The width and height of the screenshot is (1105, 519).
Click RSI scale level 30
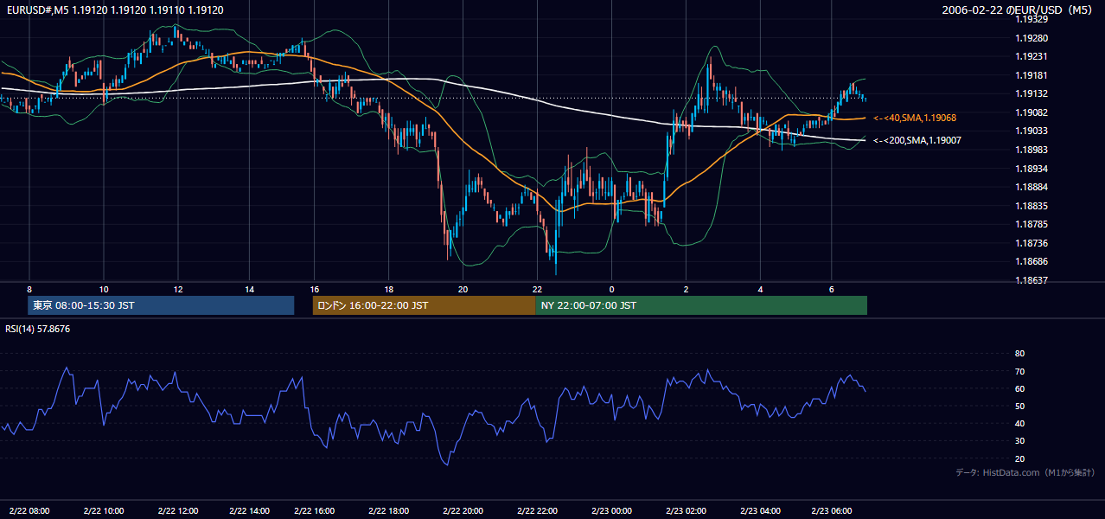click(1019, 441)
